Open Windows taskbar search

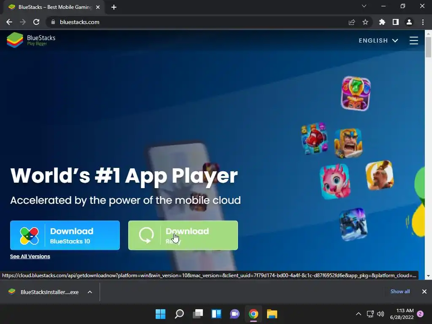[x=179, y=314]
